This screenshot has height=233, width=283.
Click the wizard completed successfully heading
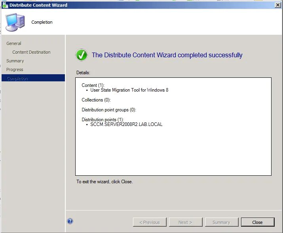[x=167, y=55]
